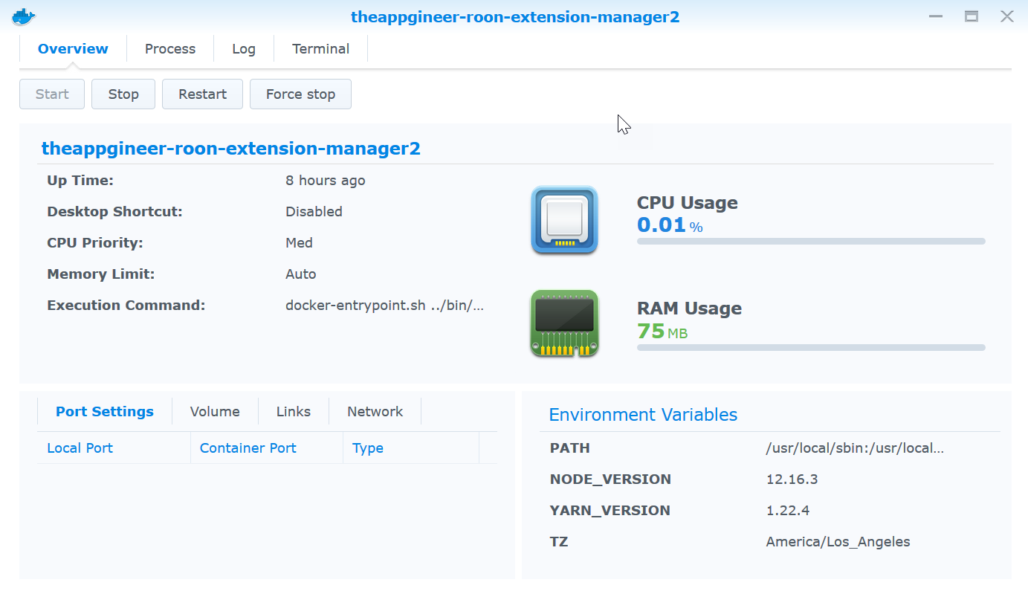1028x591 pixels.
Task: Click the Force stop button
Action: tap(300, 94)
